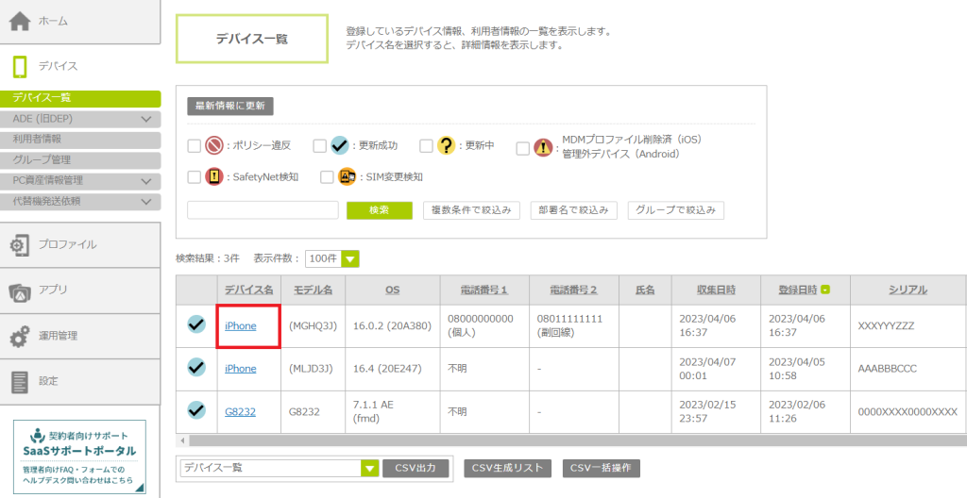Viewport: 967px width, 498px height.
Task: Click the green sort icon beside 登録日時
Action: point(826,290)
